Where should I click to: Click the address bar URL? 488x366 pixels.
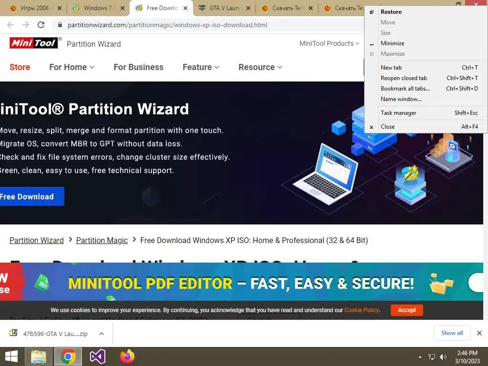tap(167, 25)
